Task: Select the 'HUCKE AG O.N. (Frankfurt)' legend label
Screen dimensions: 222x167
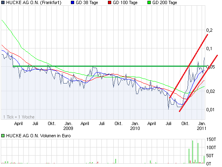Action: 34,2
